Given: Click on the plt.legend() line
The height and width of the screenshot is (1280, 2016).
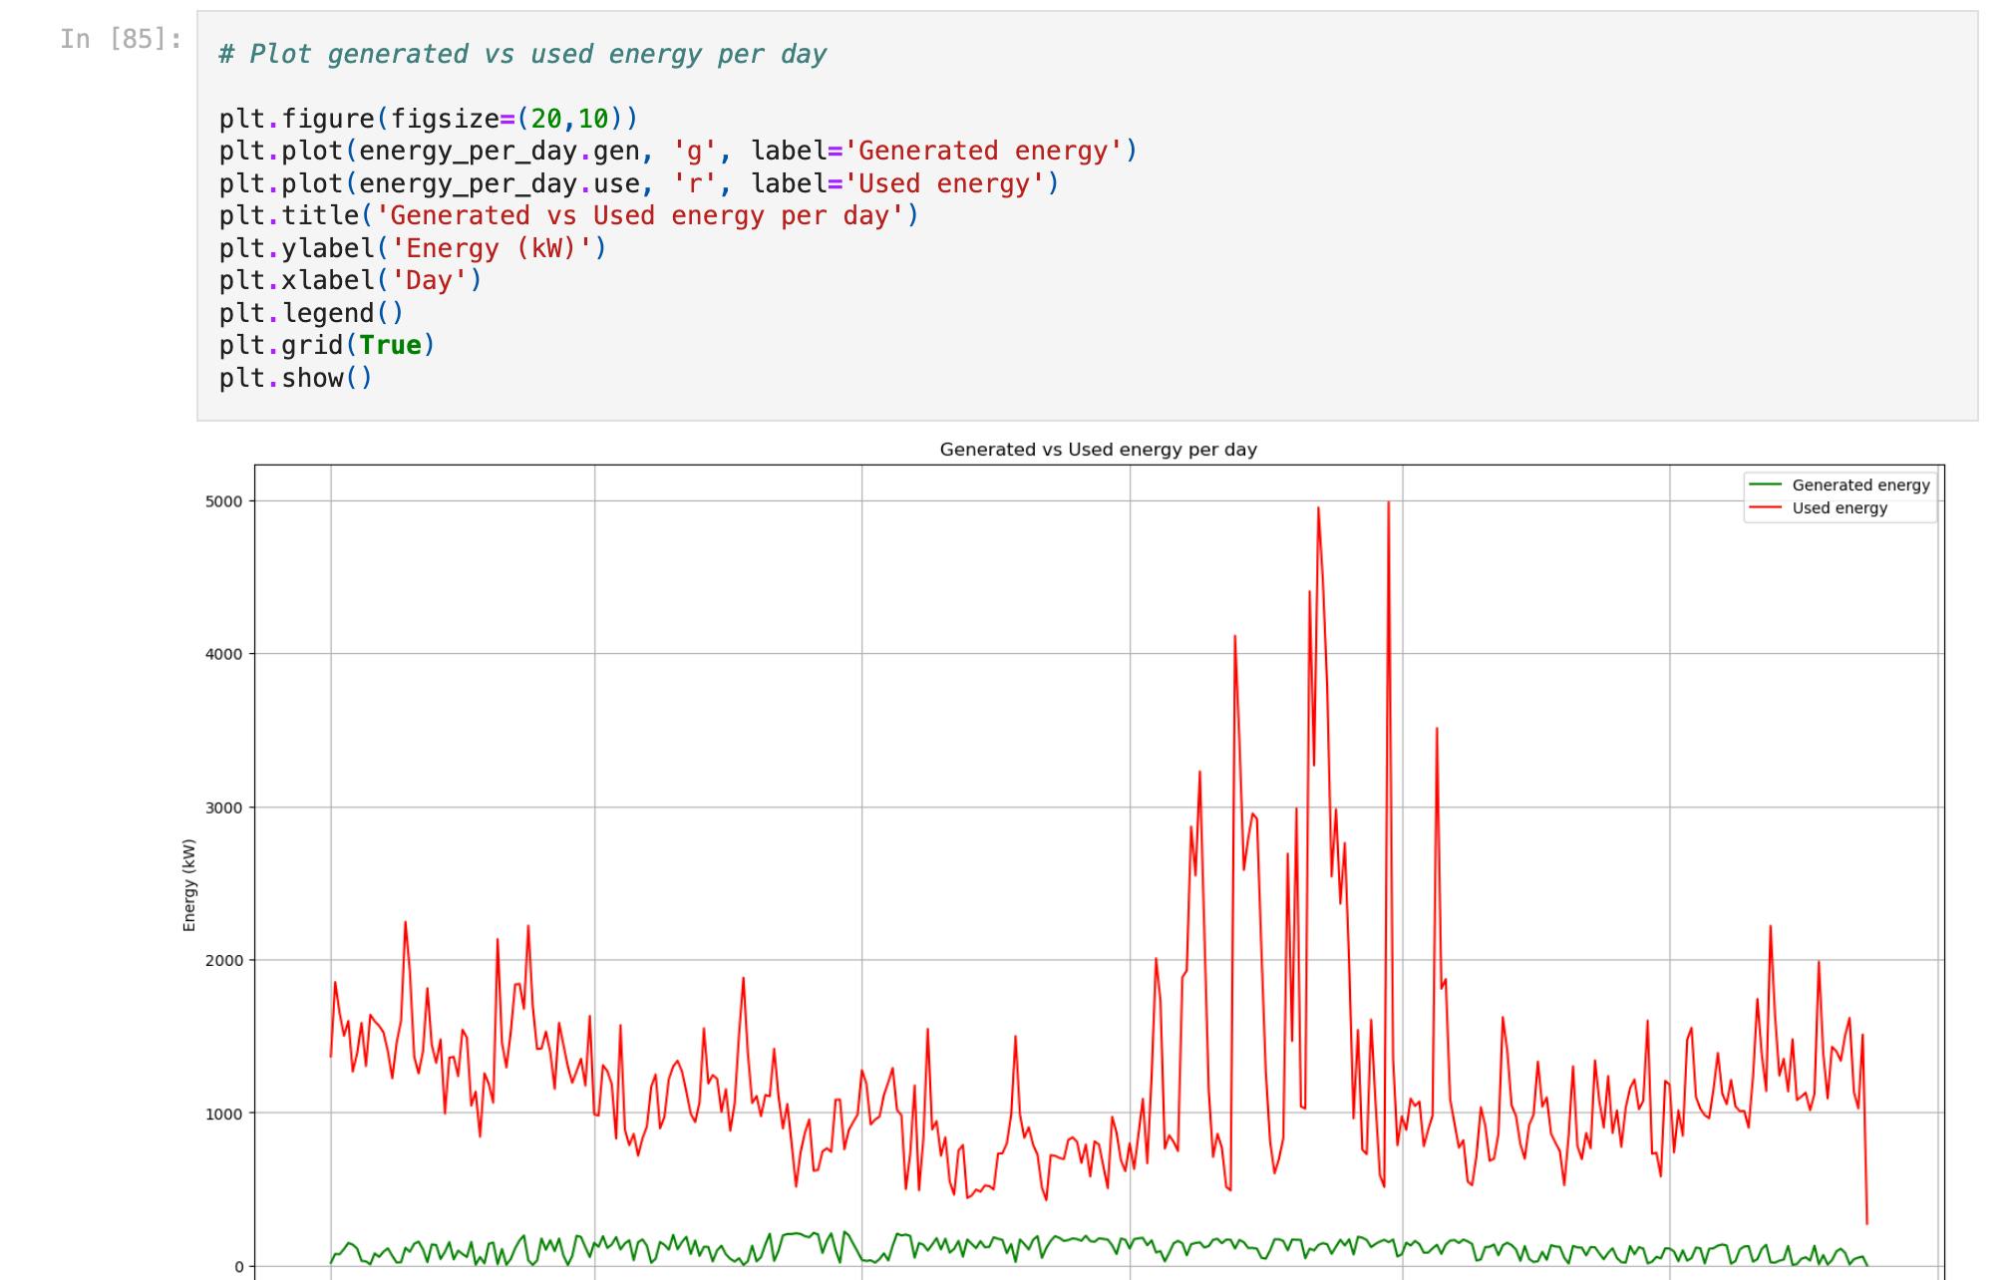Looking at the screenshot, I should [311, 313].
